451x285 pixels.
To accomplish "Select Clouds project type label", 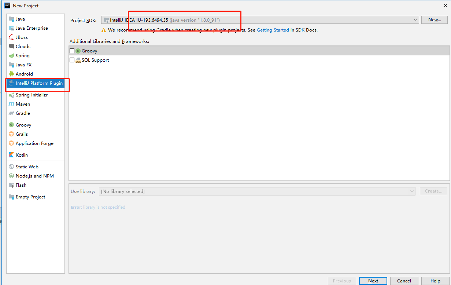I will [x=23, y=47].
